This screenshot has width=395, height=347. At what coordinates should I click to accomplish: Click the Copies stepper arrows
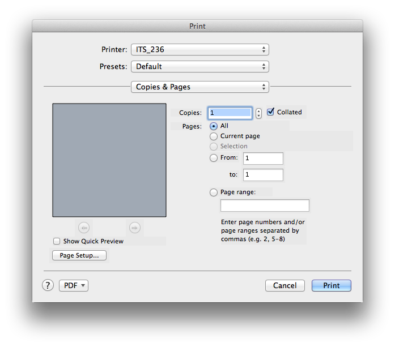click(258, 113)
